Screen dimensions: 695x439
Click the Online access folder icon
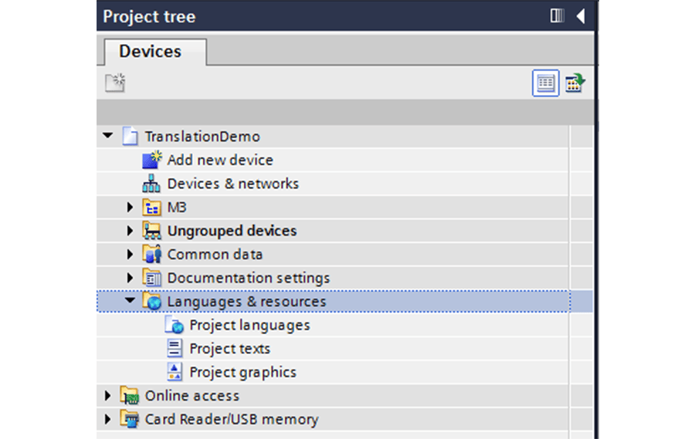click(130, 396)
